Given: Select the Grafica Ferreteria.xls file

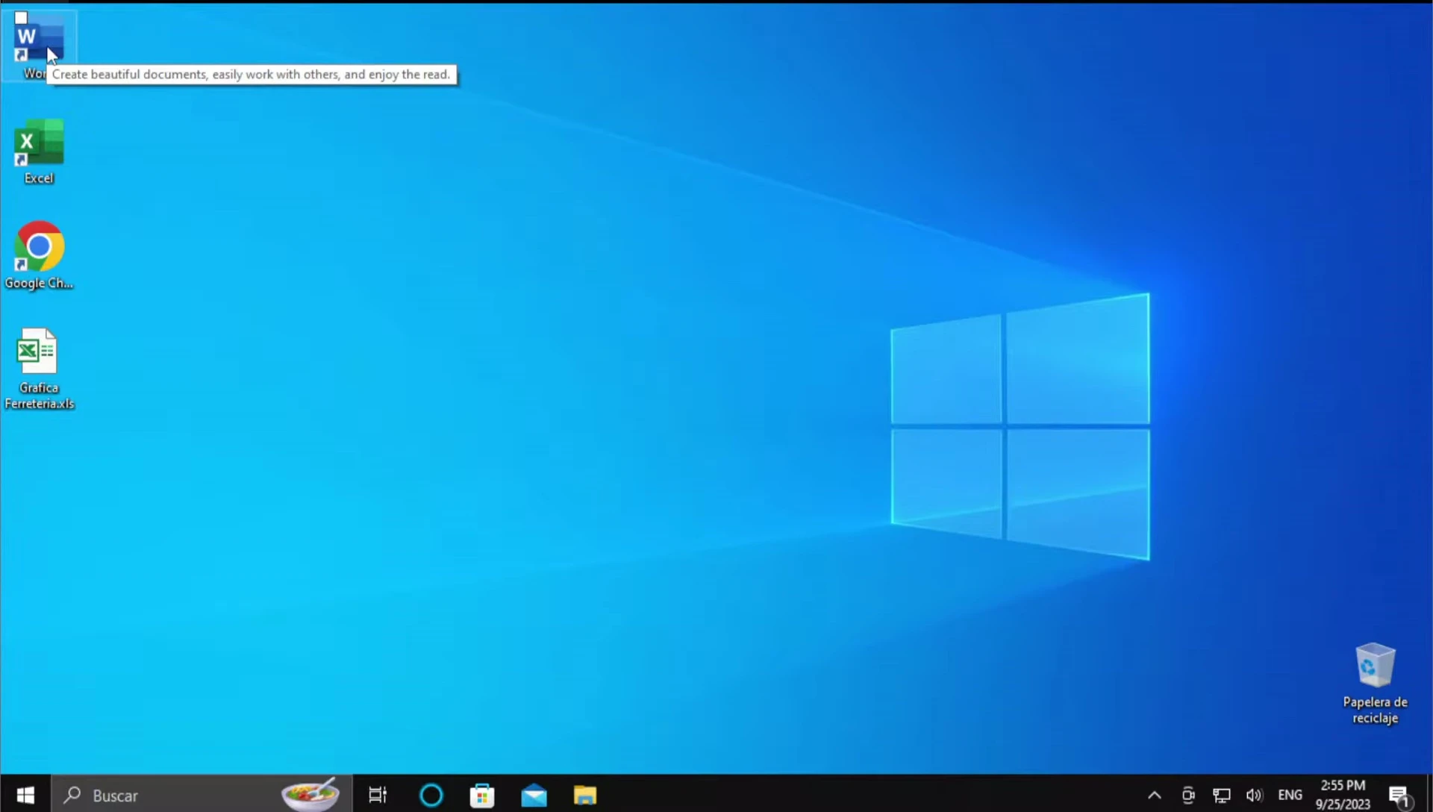Looking at the screenshot, I should [x=39, y=369].
